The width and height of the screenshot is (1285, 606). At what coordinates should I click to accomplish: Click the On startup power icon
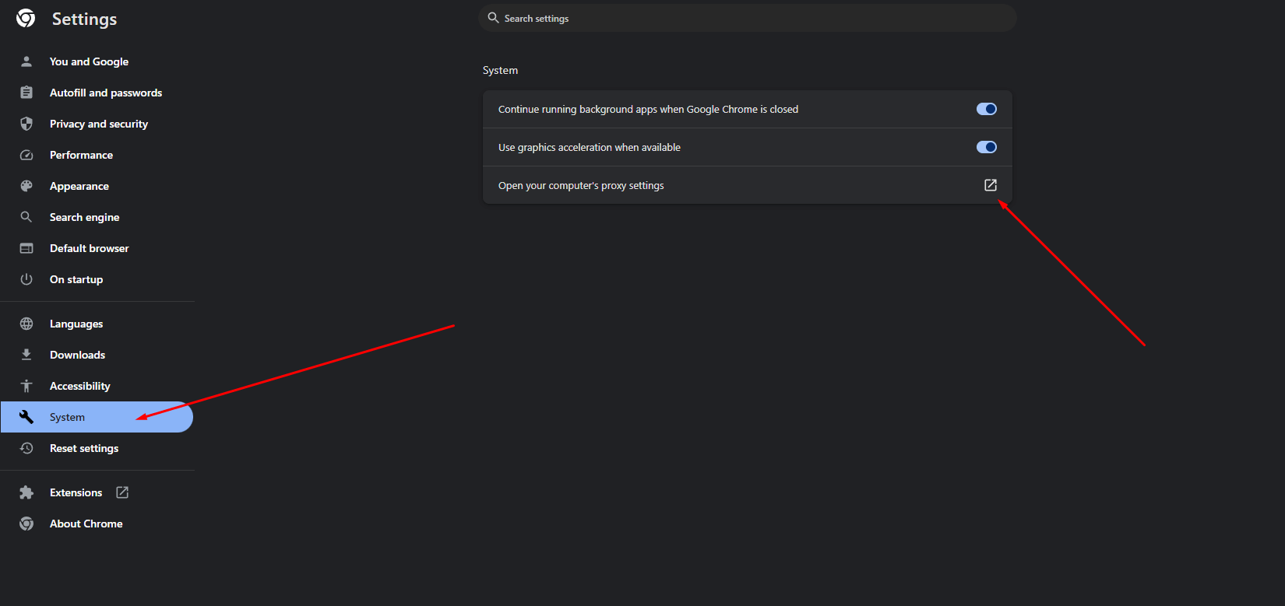click(x=26, y=278)
